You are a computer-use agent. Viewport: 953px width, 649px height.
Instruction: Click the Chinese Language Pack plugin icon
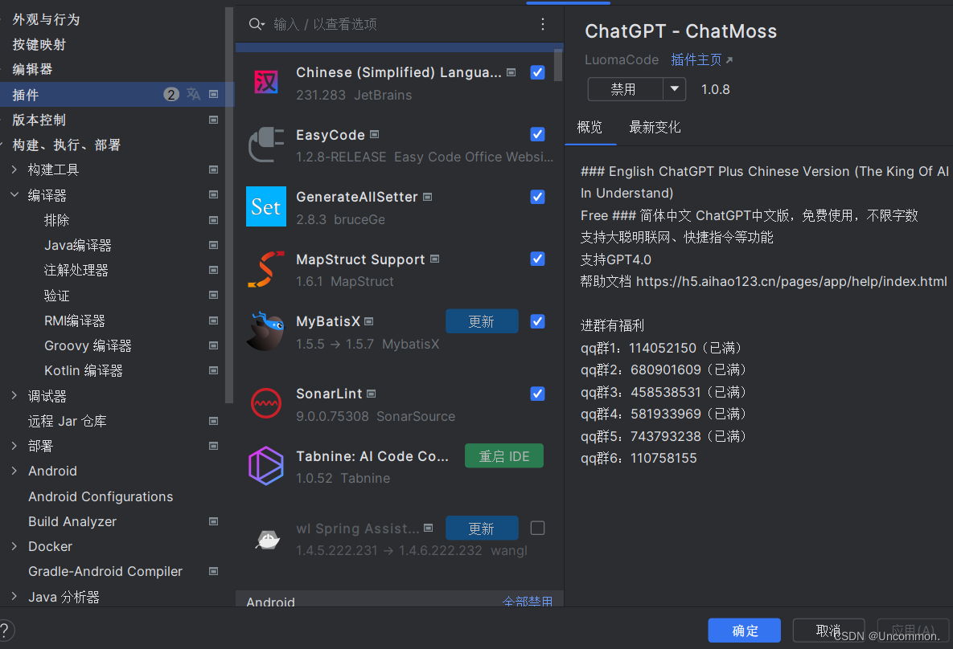click(x=266, y=82)
